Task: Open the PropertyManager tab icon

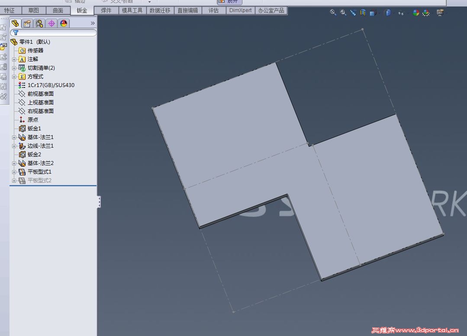Action: coord(27,23)
